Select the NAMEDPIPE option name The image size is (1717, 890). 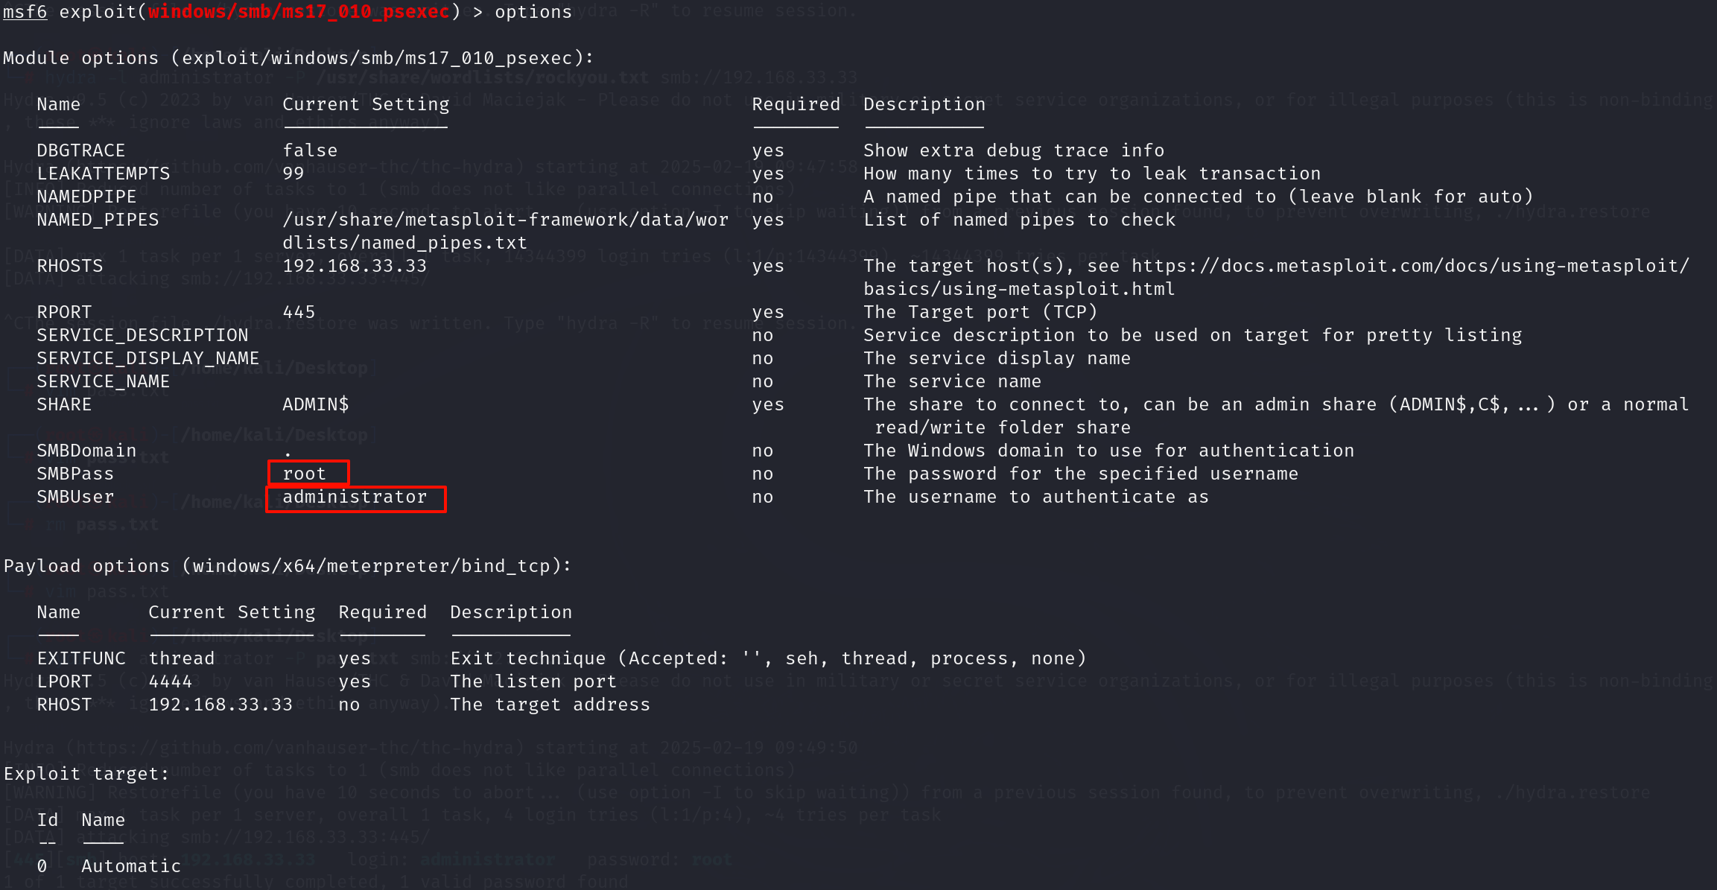(x=86, y=197)
